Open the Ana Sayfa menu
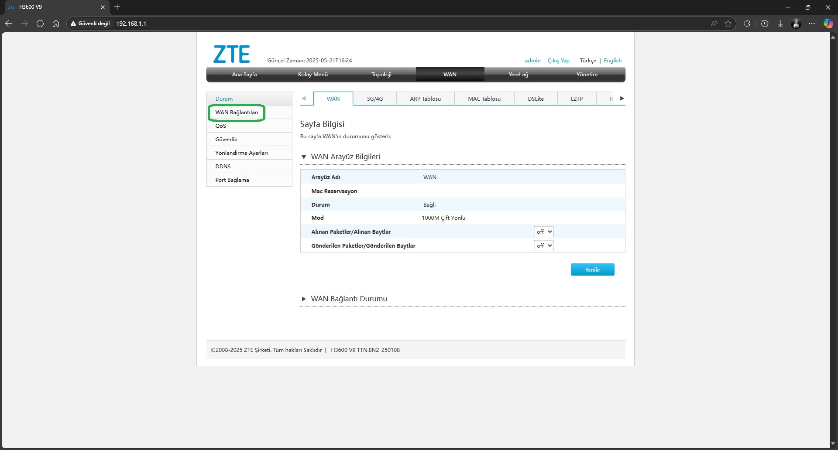Screen dimensions: 838x450 pyautogui.click(x=244, y=75)
